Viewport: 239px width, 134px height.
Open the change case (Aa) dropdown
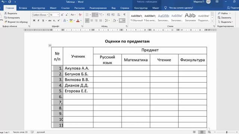(x=73, y=15)
